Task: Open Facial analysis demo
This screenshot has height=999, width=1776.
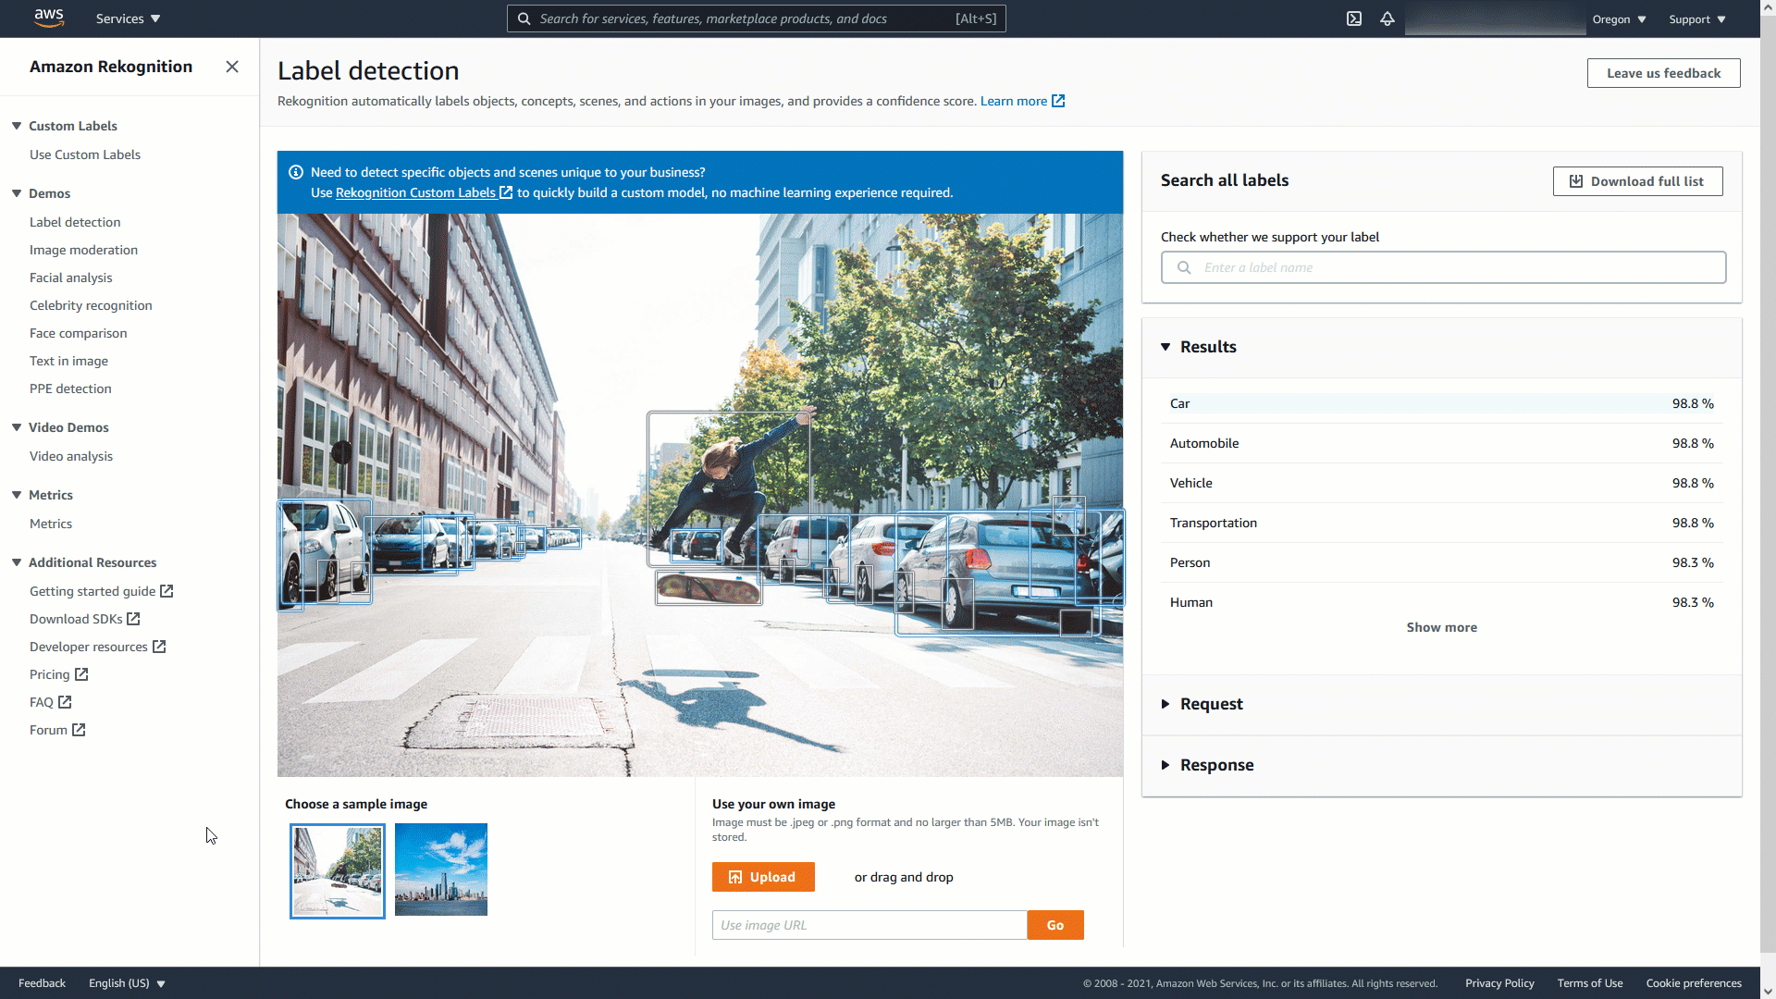Action: [70, 277]
